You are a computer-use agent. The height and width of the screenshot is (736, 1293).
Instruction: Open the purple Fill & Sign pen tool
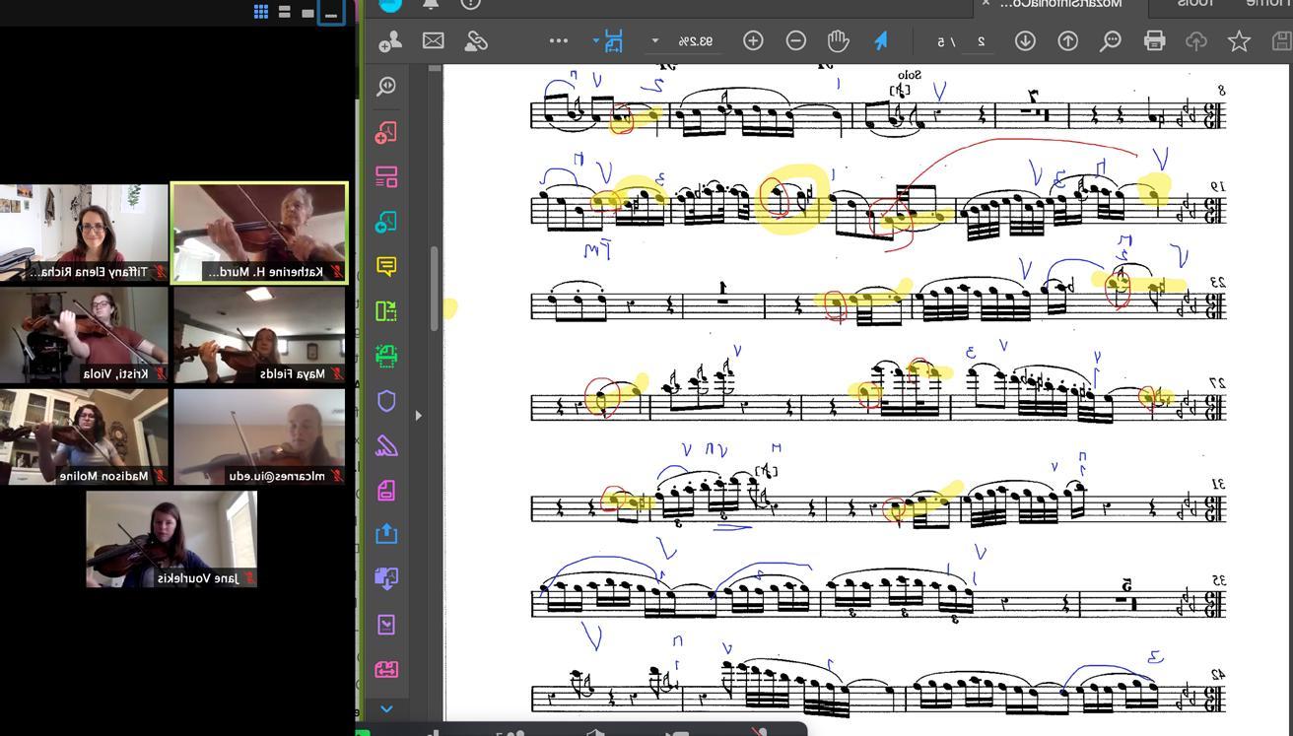tap(386, 446)
